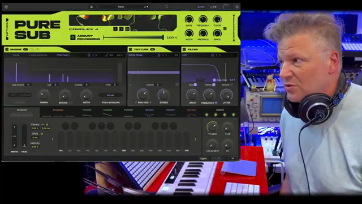Image resolution: width=362 pixels, height=204 pixels.
Task: Adjust the Time macro knob
Action: 227,127
